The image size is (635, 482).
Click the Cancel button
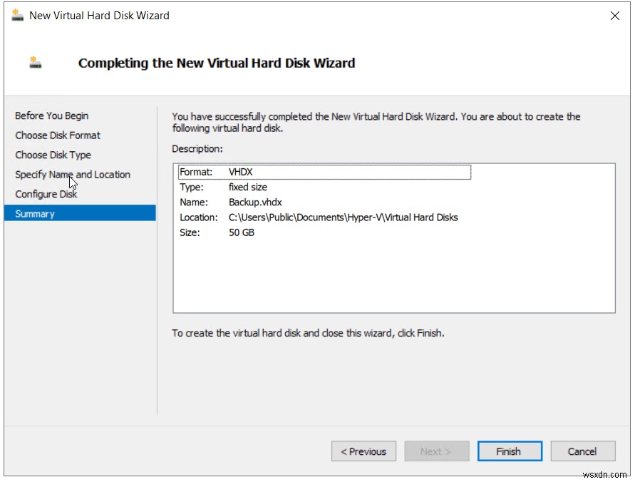click(x=582, y=451)
